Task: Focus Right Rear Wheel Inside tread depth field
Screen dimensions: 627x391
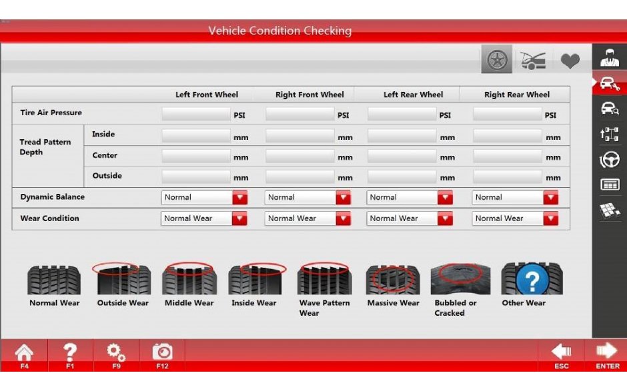Action: [507, 136]
